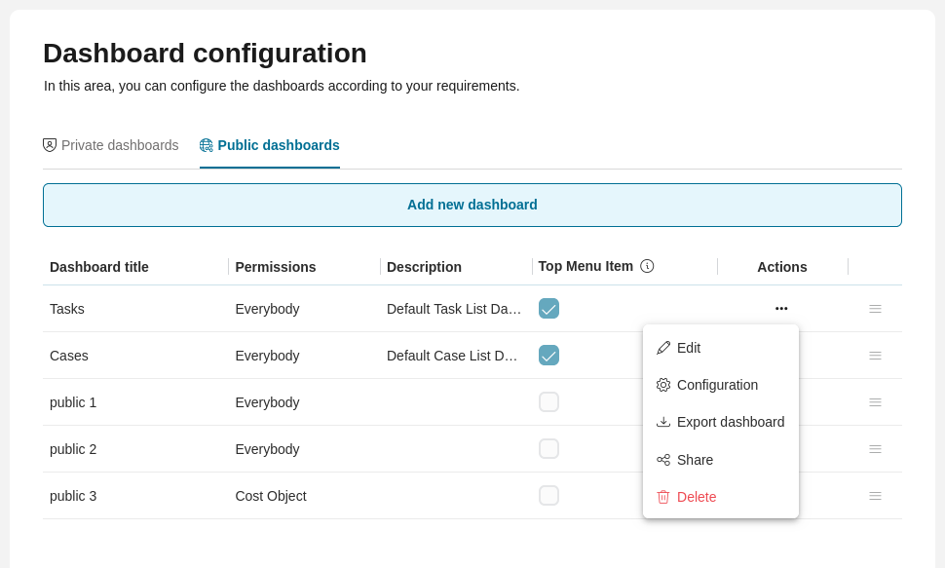This screenshot has width=945, height=568.
Task: Click the Dashboard configuration heading
Action: 205,53
